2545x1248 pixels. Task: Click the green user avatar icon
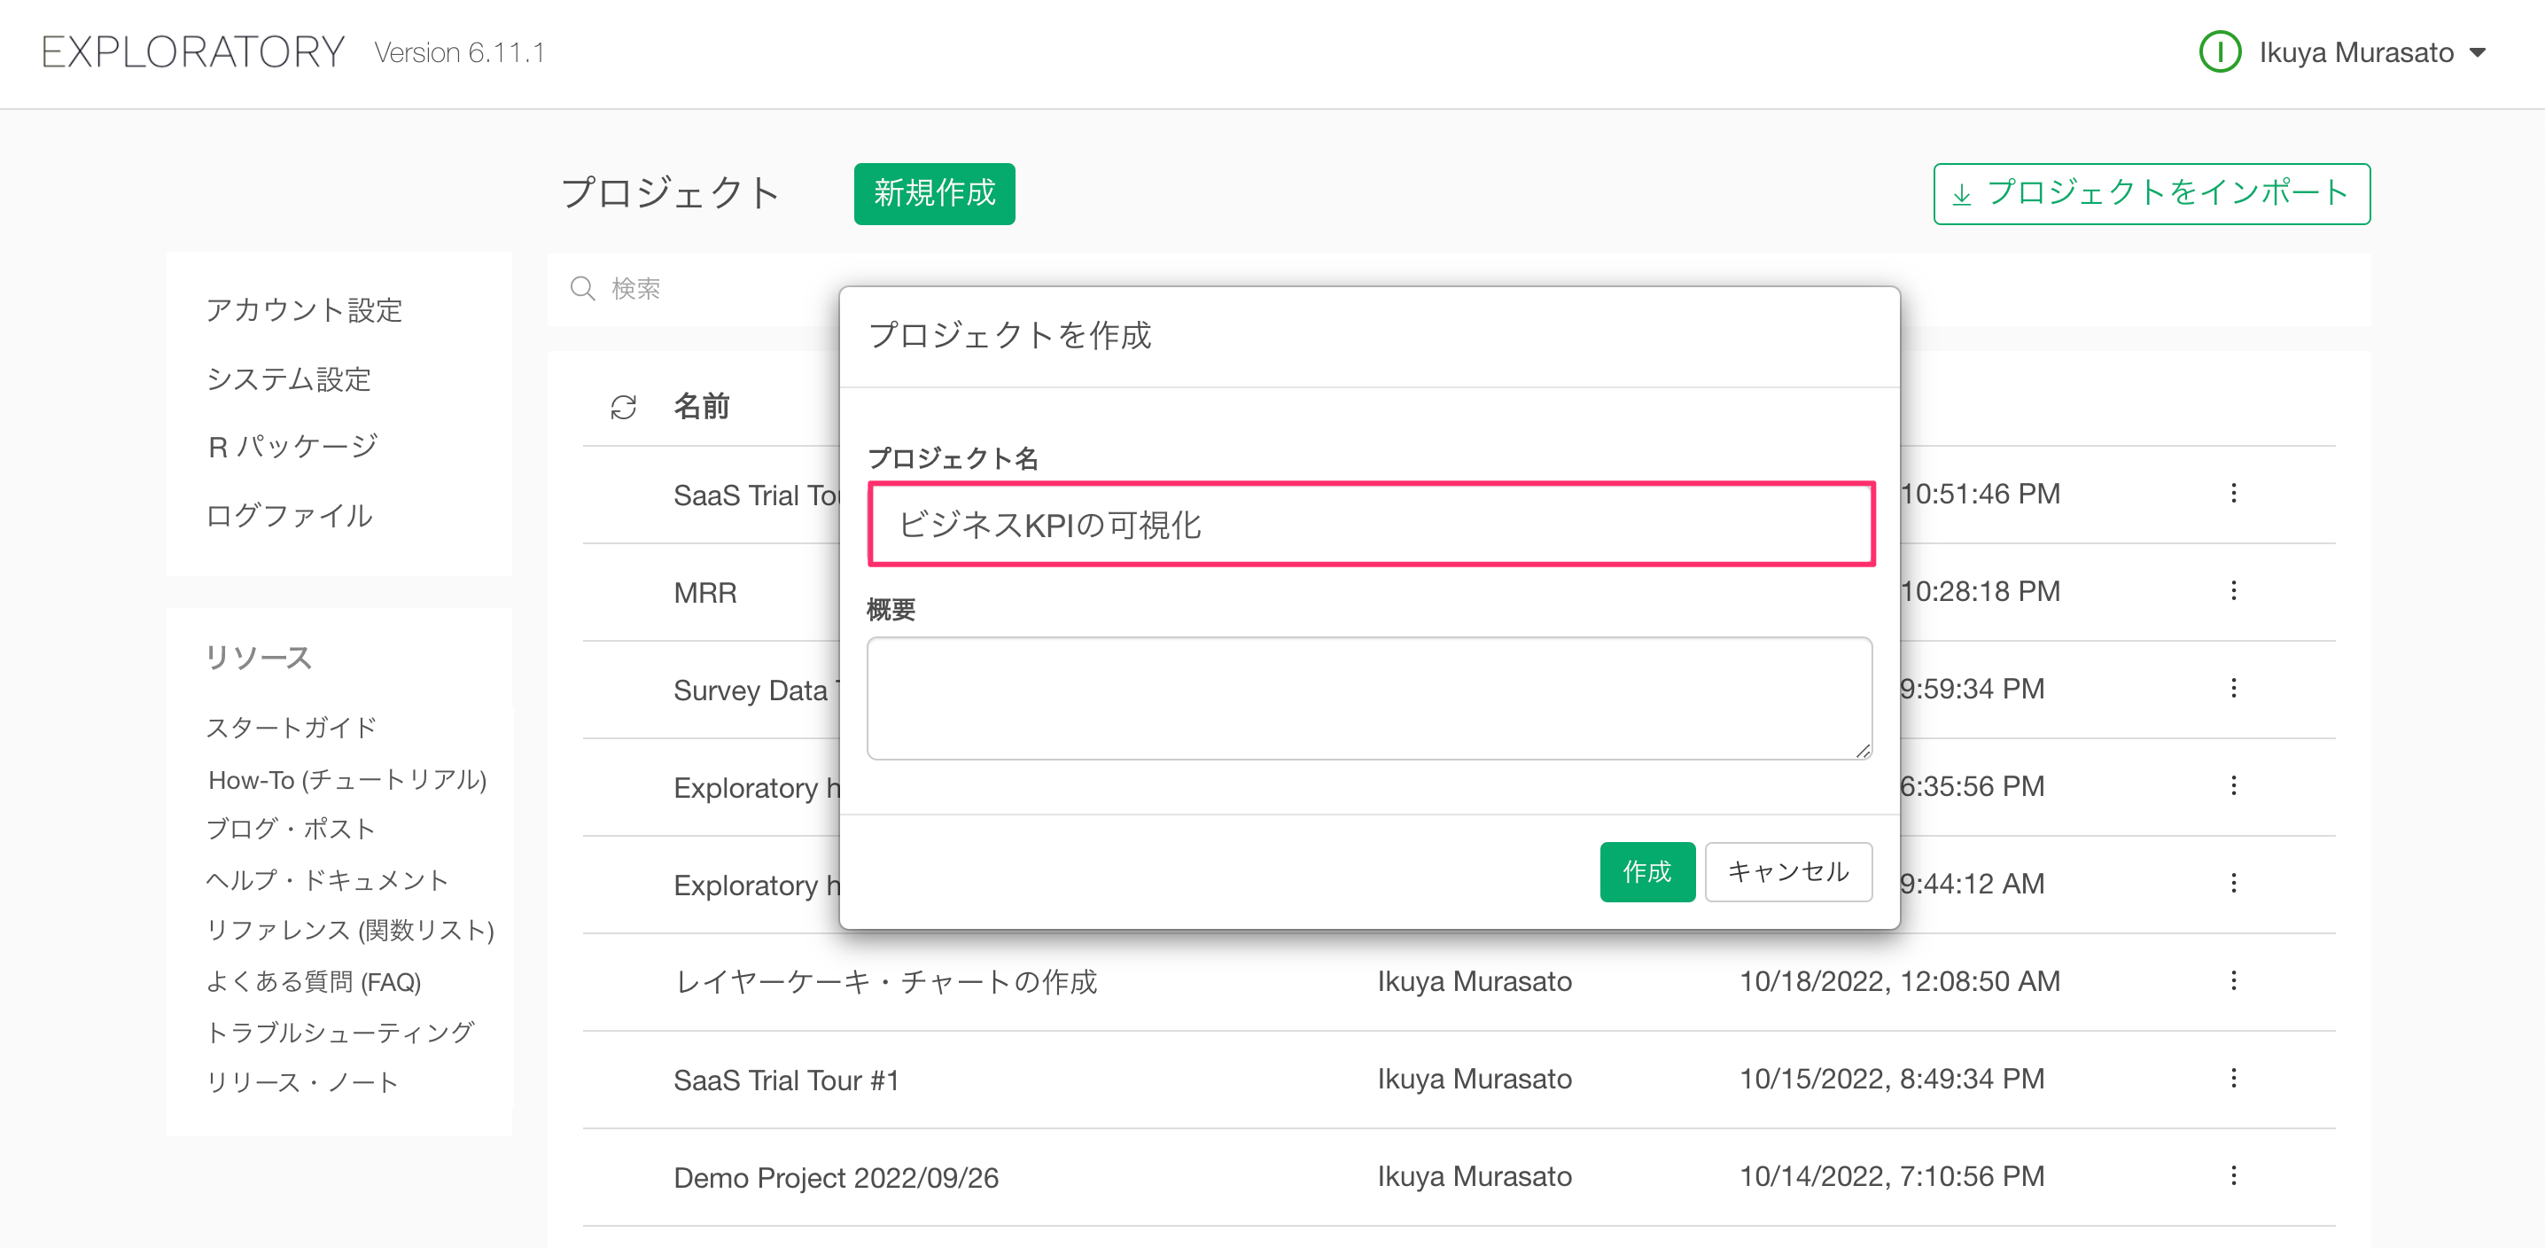[x=2220, y=52]
